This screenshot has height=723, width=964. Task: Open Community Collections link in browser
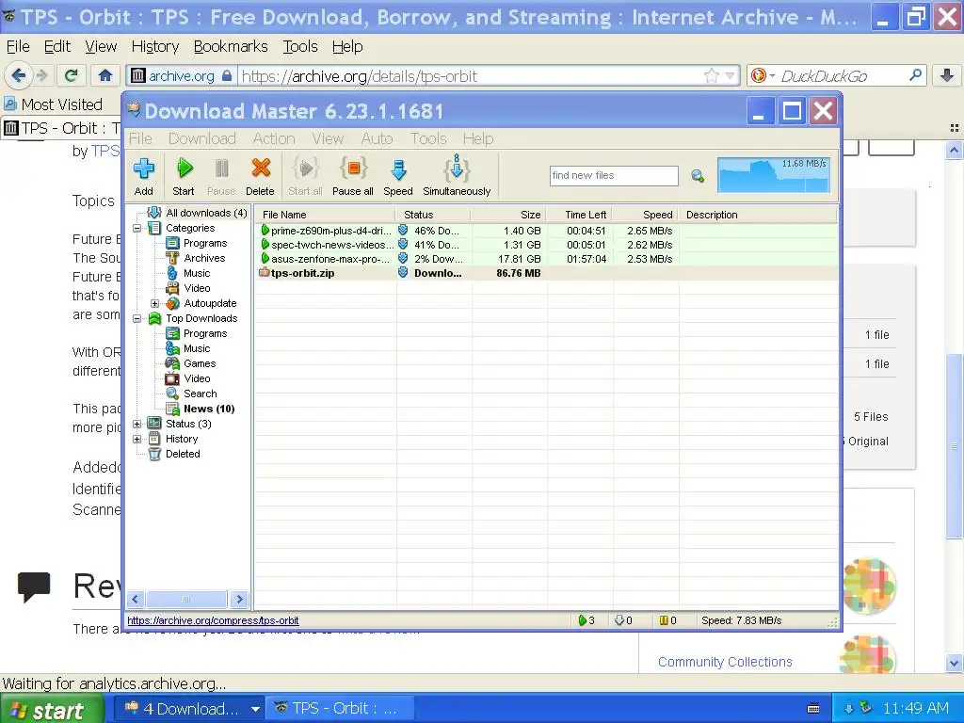(725, 662)
